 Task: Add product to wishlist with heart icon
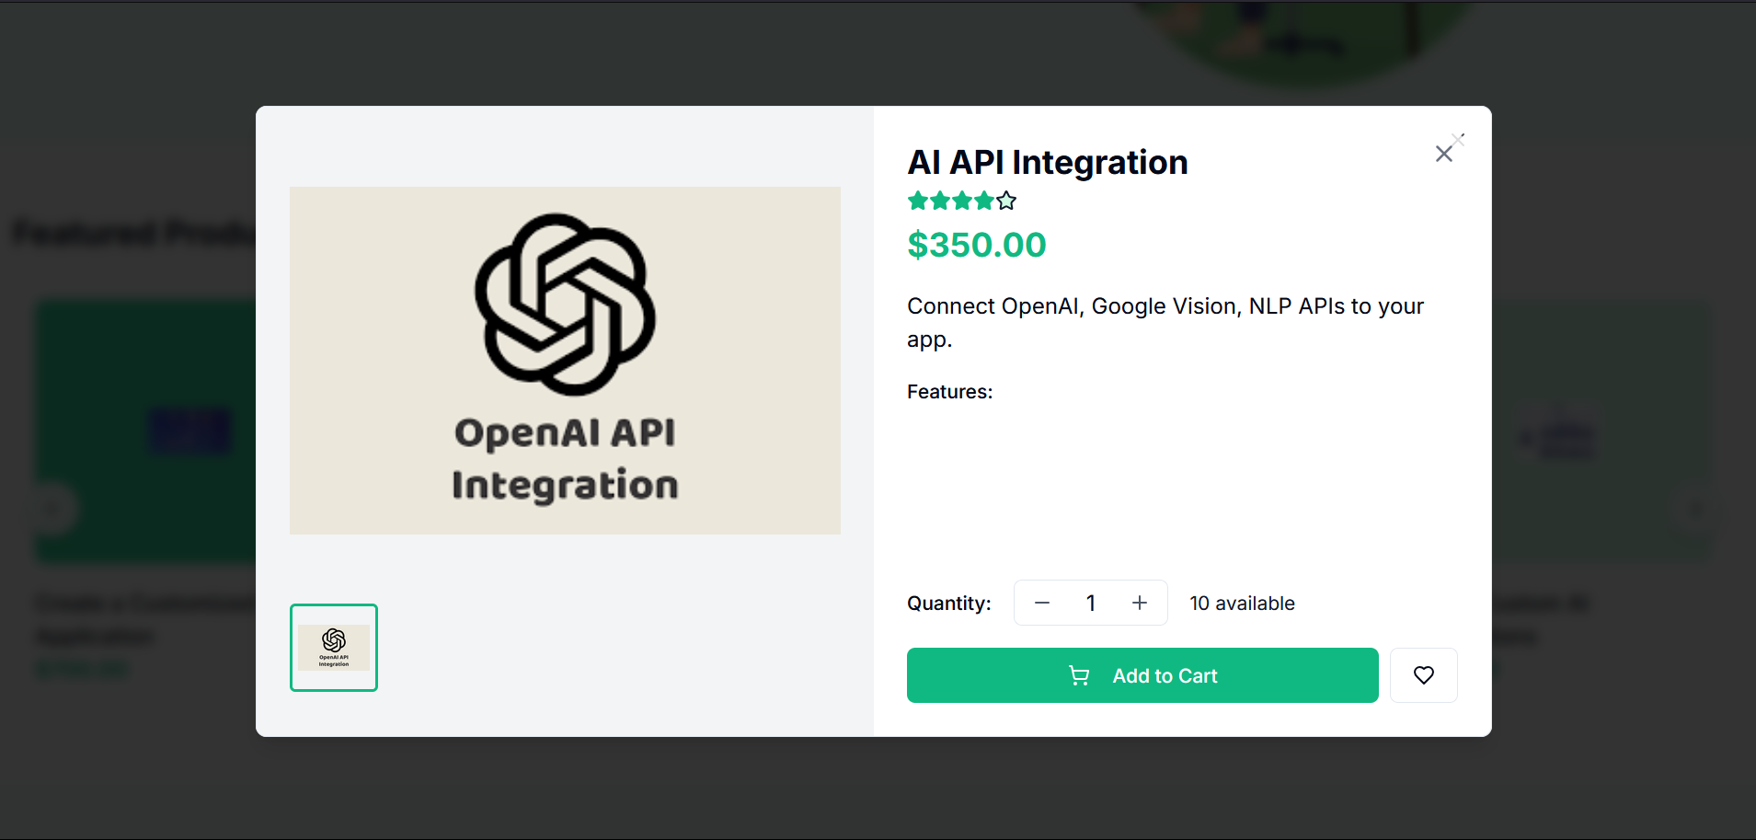click(x=1423, y=675)
